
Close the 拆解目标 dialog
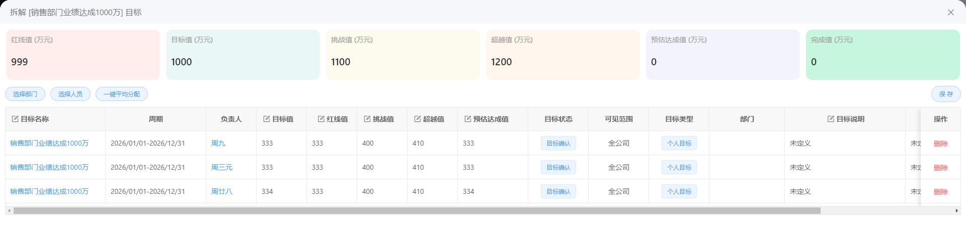click(x=950, y=12)
